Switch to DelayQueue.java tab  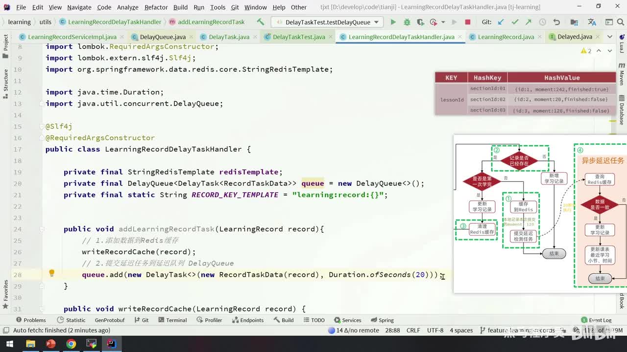(163, 37)
